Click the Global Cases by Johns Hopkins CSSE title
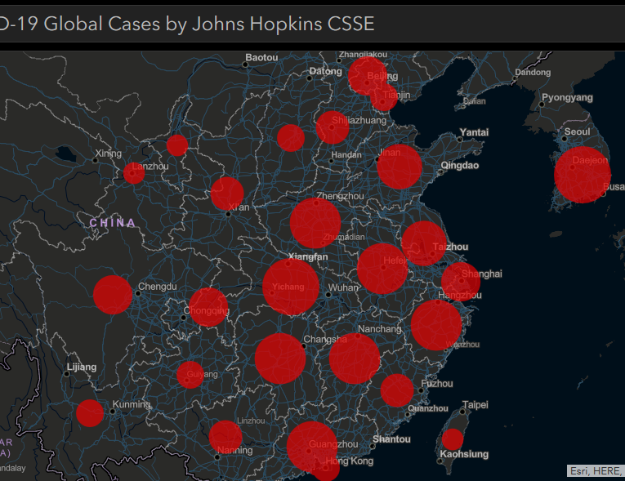625x481 pixels. click(x=209, y=24)
